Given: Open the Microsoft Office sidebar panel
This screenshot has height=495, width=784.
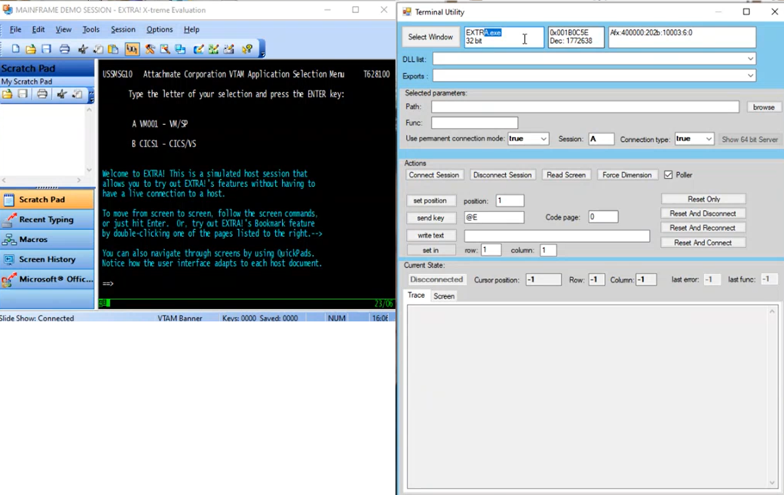Looking at the screenshot, I should (x=47, y=279).
